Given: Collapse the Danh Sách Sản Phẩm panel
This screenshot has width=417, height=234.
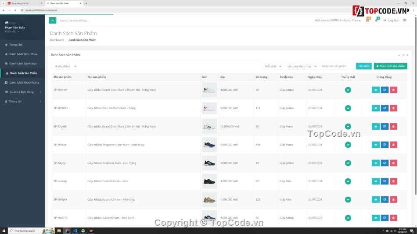Looking at the screenshot, I should pyautogui.click(x=399, y=55).
